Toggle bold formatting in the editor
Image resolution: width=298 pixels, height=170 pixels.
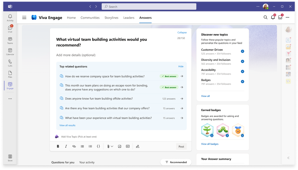(x=58, y=146)
